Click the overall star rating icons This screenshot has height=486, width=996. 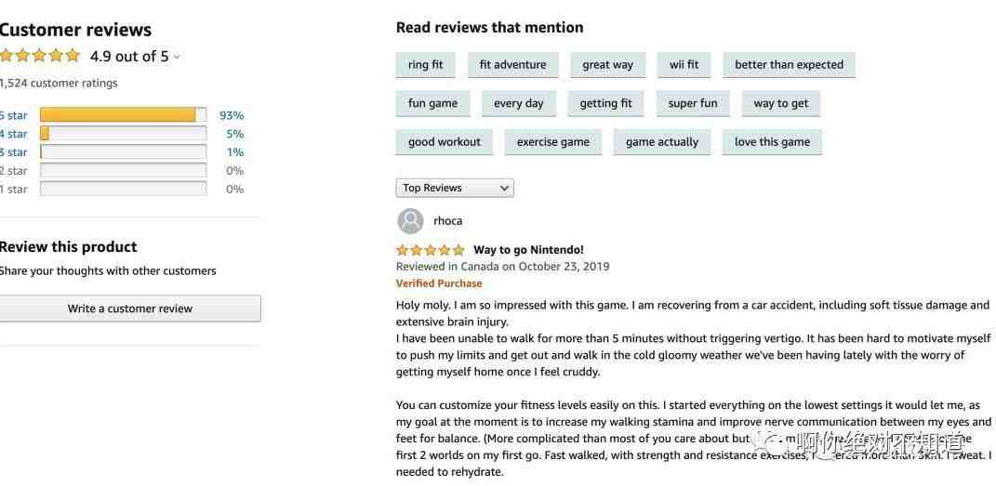click(40, 56)
